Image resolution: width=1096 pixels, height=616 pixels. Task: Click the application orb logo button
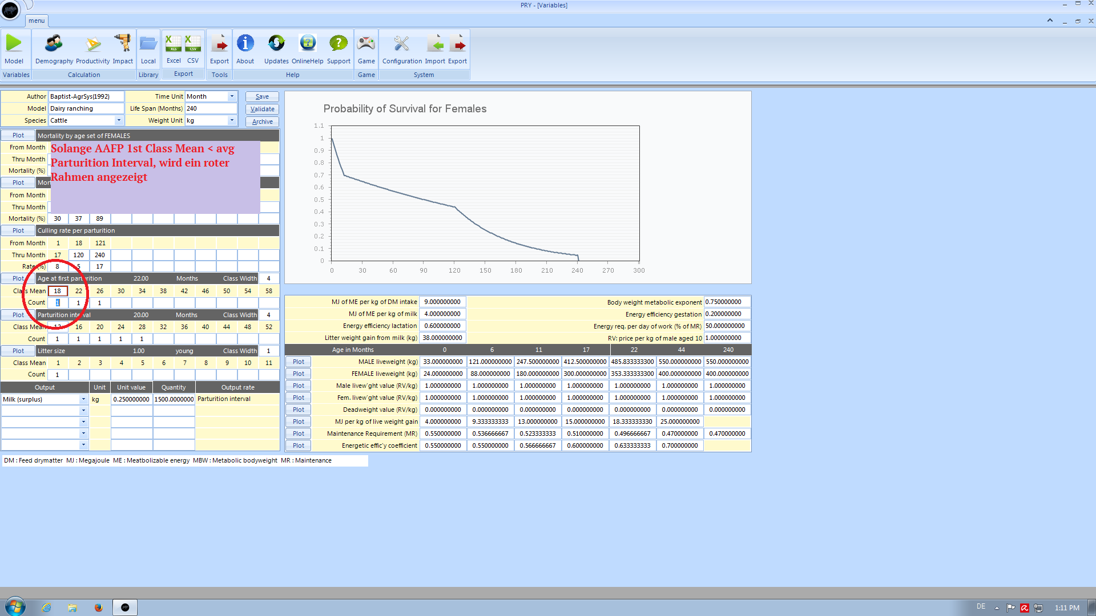(10, 10)
